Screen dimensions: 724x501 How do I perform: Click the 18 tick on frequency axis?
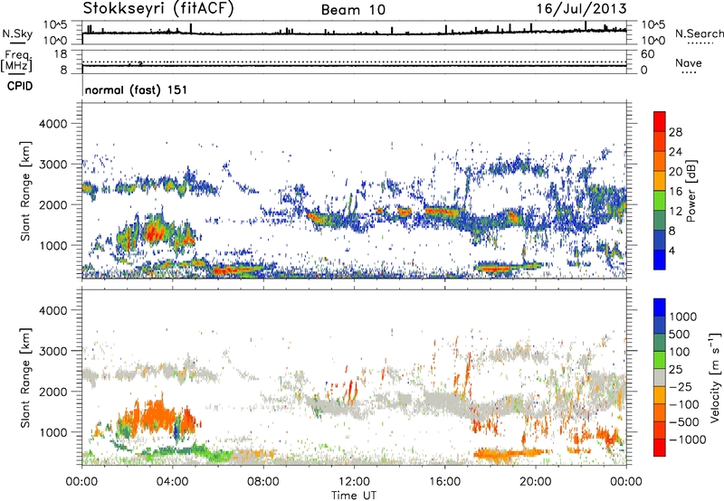pos(61,54)
